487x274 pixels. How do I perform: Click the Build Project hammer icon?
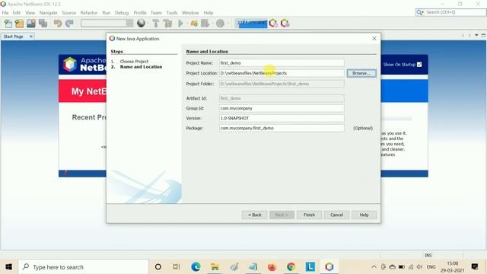click(156, 24)
